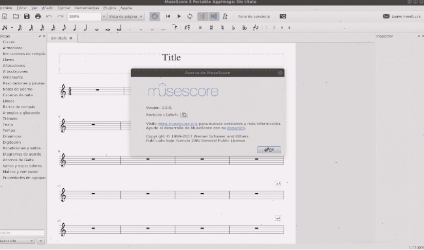Open the Editar menu
This screenshot has height=250, width=424.
(x=22, y=8)
